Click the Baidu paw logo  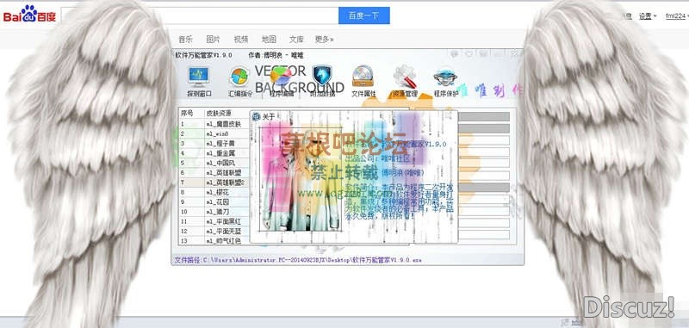coord(29,14)
